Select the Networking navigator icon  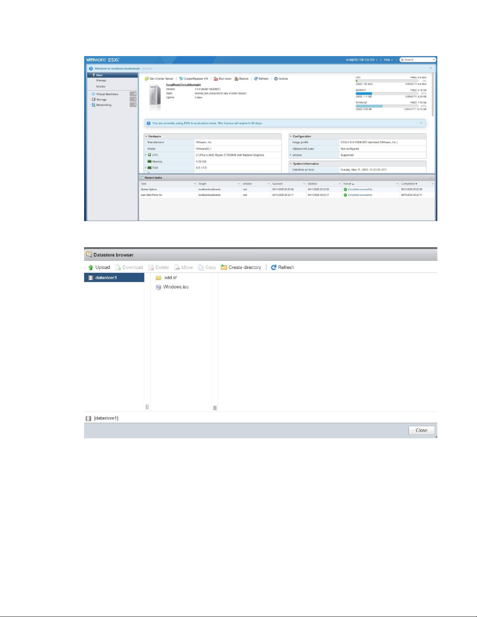(93, 105)
